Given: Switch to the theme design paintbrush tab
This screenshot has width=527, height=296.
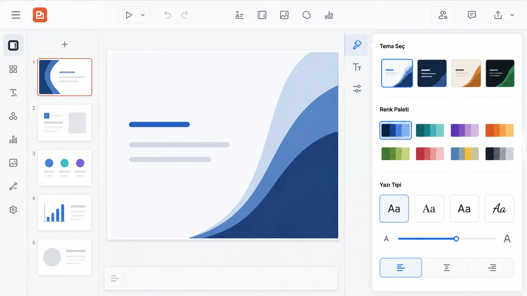Looking at the screenshot, I should coord(357,45).
